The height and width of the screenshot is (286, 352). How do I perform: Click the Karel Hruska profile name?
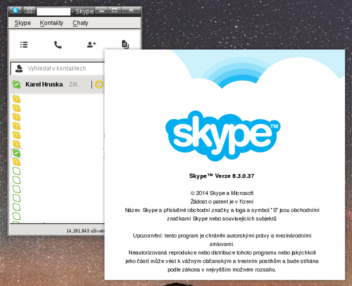pos(44,84)
